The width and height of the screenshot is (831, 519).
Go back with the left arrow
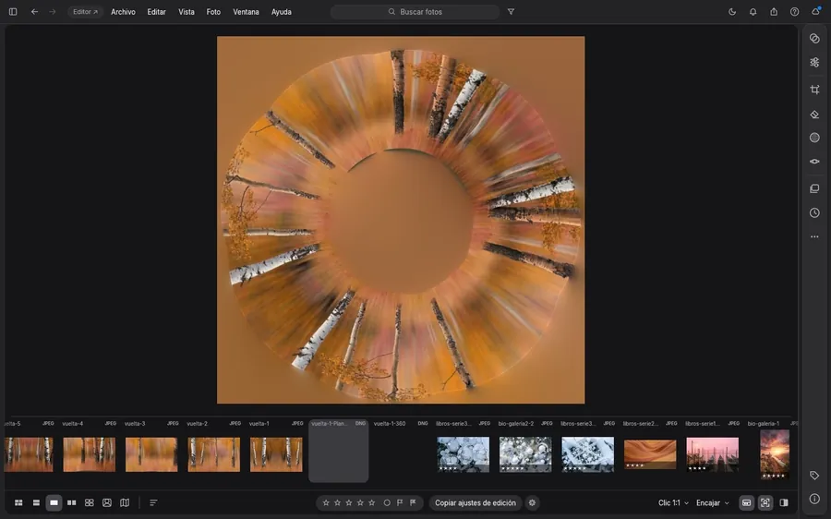click(x=34, y=12)
